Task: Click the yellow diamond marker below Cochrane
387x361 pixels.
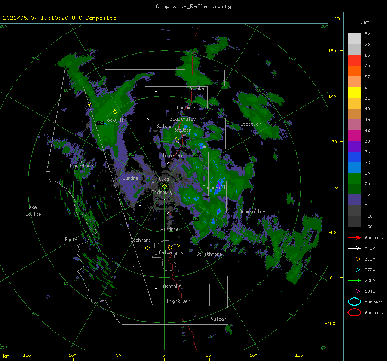Action: click(147, 248)
